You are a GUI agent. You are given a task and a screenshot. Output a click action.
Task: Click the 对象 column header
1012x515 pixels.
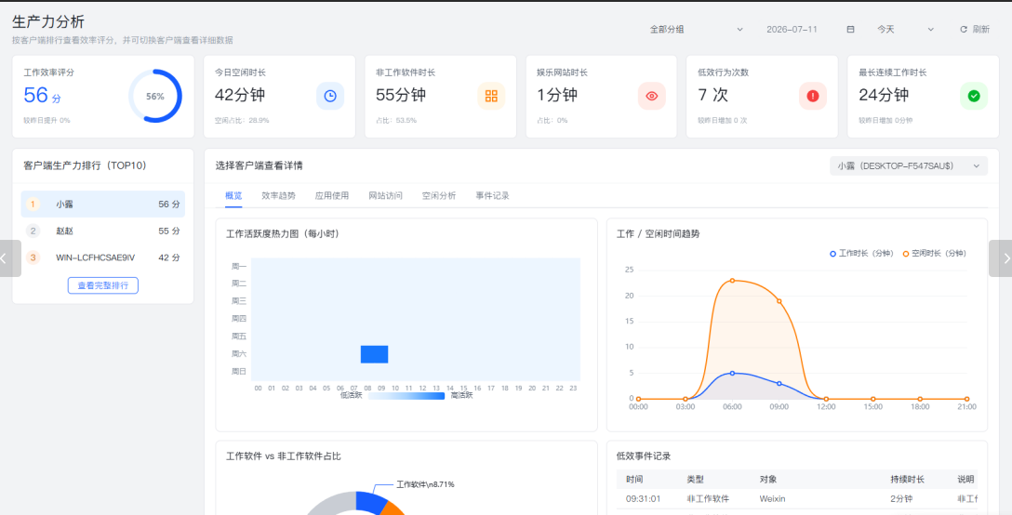[x=768, y=480]
